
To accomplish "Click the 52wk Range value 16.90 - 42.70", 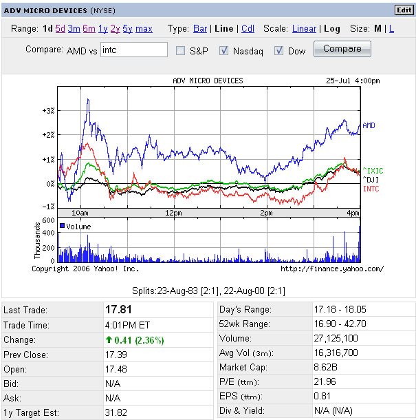I will click(x=340, y=324).
